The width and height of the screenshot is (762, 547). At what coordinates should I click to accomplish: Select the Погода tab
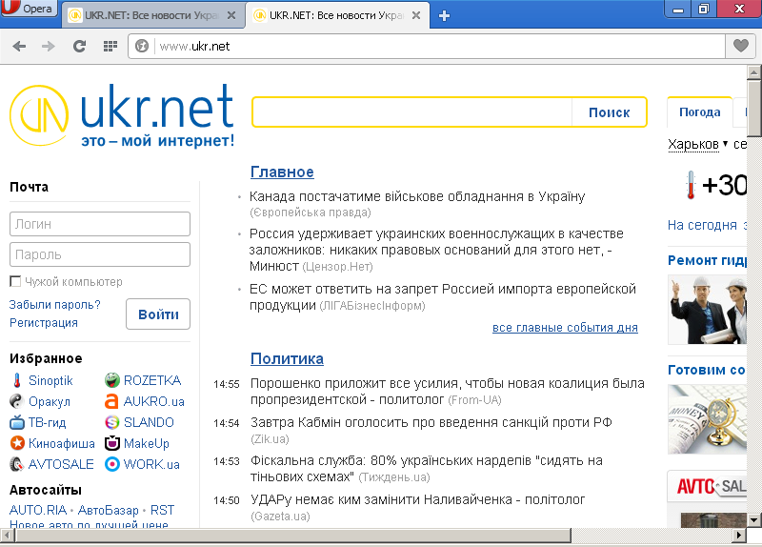[700, 111]
